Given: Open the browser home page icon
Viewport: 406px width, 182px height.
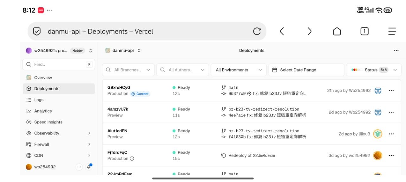Looking at the screenshot, I should tap(337, 31).
